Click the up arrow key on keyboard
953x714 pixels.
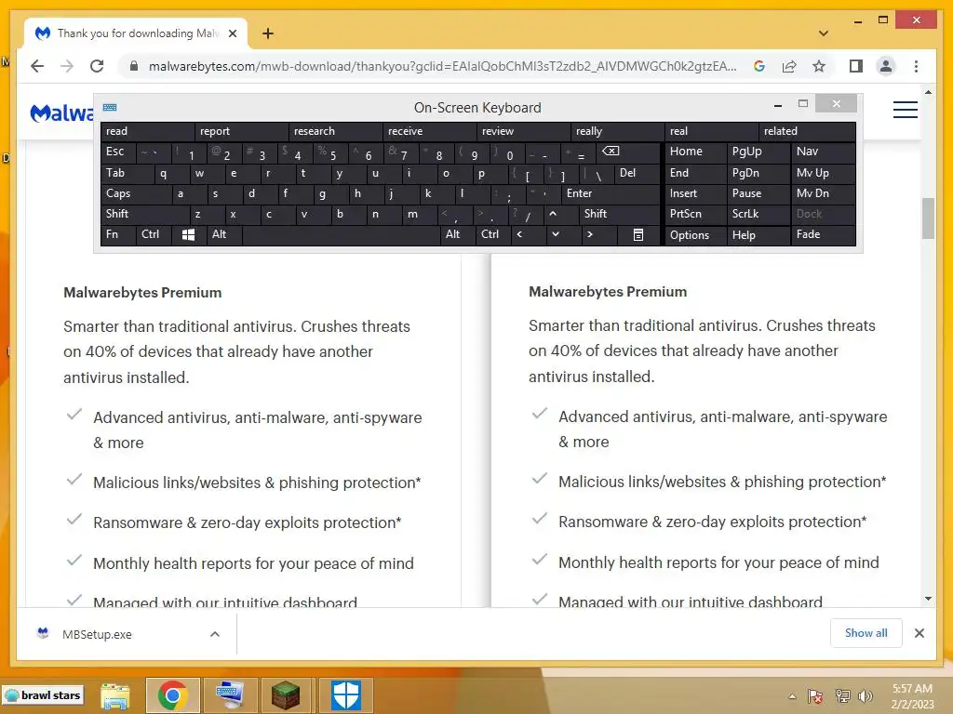point(553,214)
